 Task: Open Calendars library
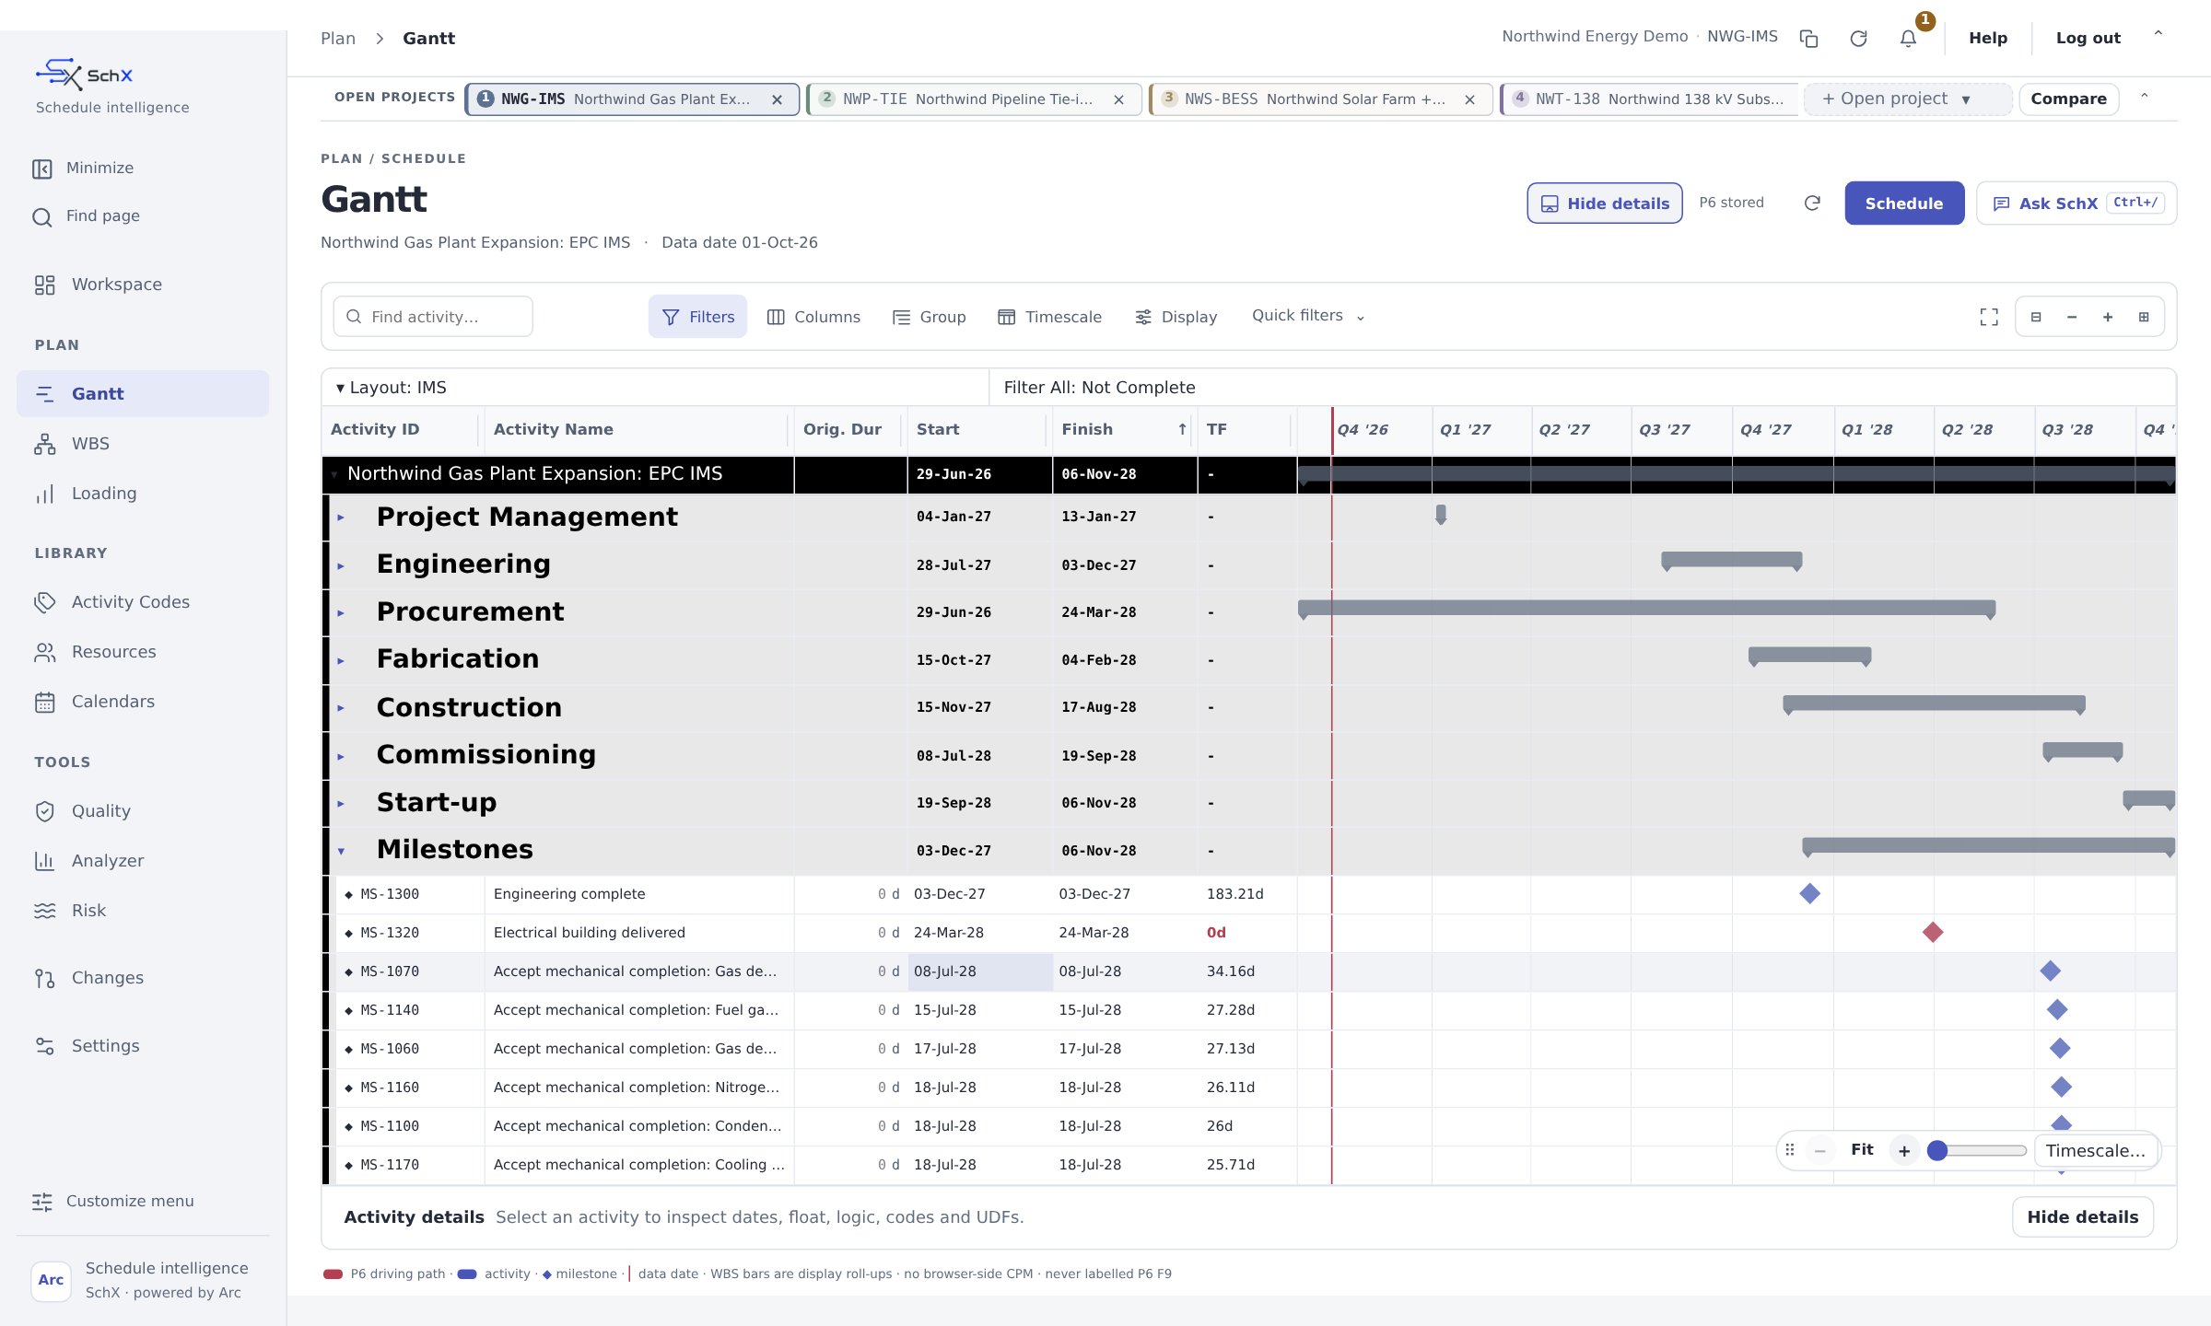point(143,702)
